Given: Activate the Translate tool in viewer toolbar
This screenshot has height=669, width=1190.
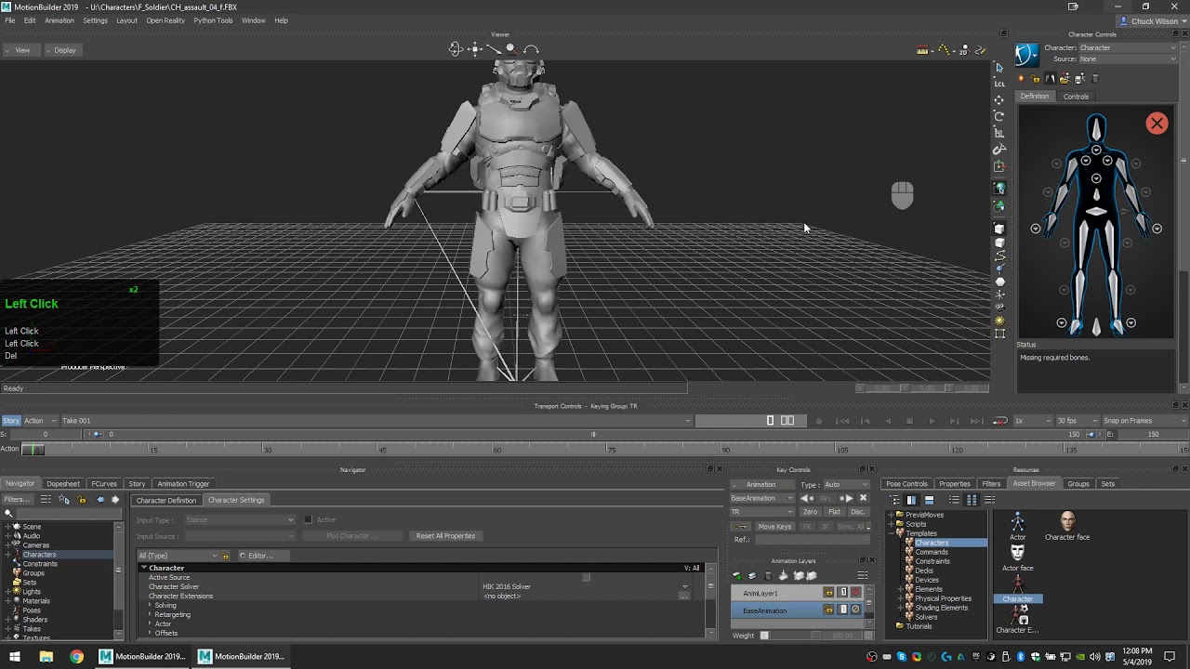Looking at the screenshot, I should pos(999,100).
